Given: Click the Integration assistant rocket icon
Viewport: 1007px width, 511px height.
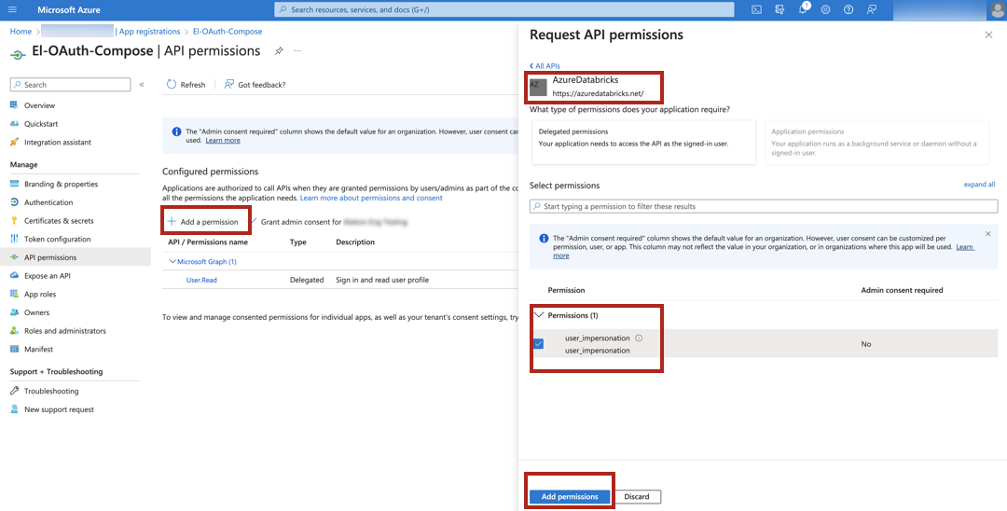Looking at the screenshot, I should [14, 142].
